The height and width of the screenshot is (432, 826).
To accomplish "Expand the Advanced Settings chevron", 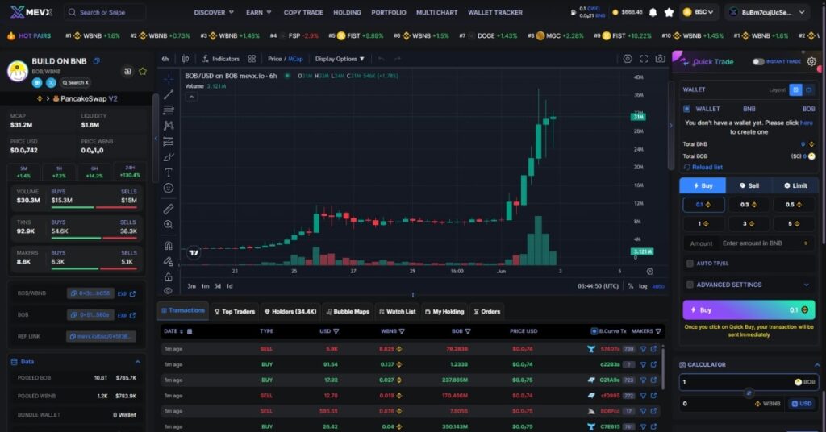I will point(806,285).
